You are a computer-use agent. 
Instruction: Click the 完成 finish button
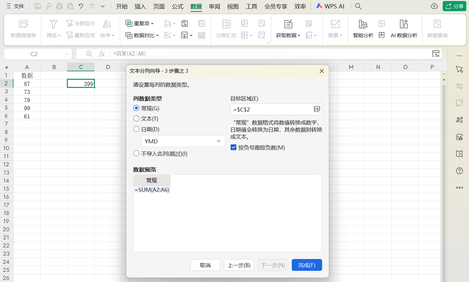click(306, 265)
